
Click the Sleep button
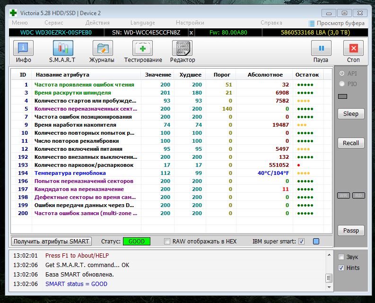point(351,113)
